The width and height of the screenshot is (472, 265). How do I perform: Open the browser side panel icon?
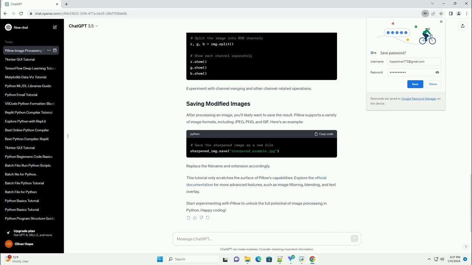point(451,14)
